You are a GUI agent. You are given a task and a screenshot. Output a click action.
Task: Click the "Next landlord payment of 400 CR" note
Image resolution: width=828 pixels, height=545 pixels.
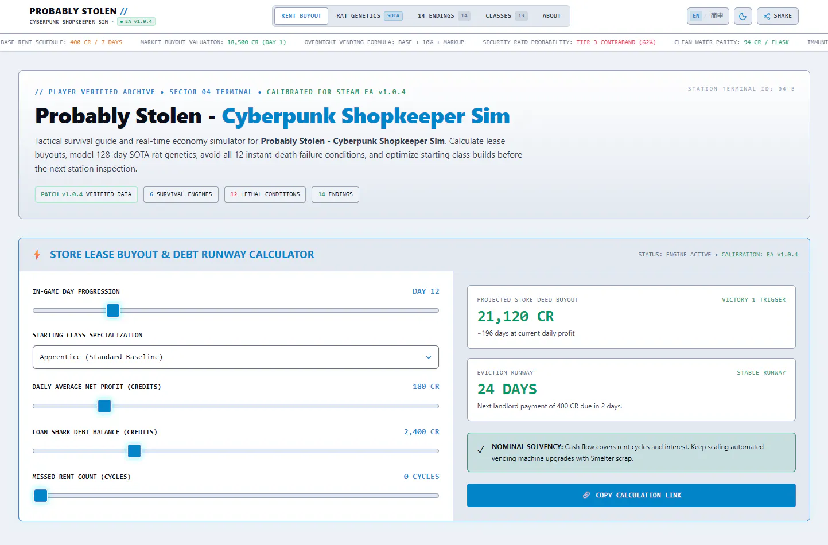click(x=550, y=406)
